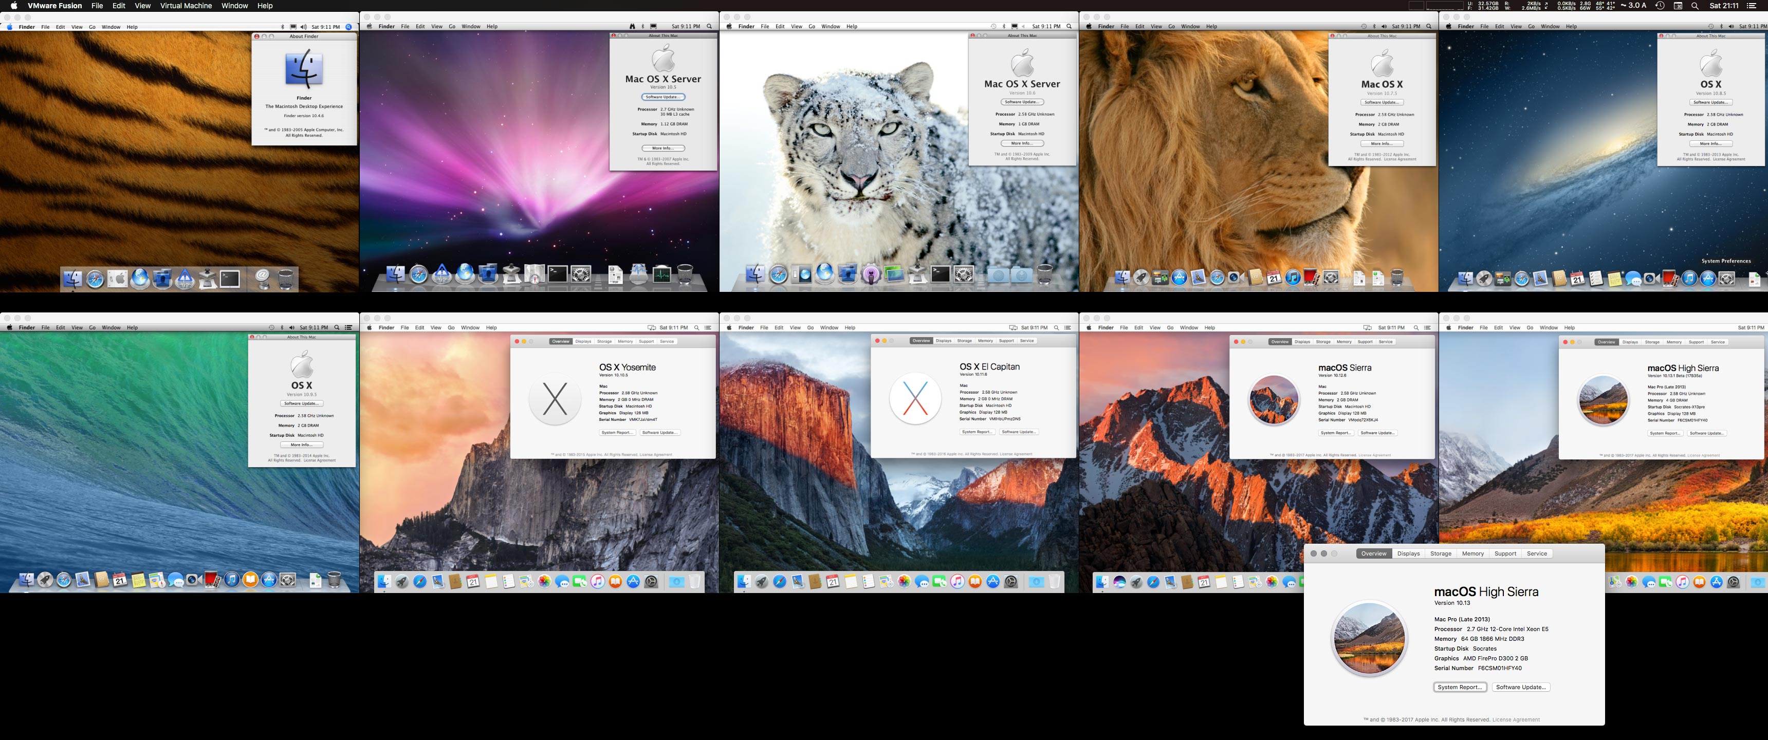Image resolution: width=1768 pixels, height=740 pixels.
Task: Switch to Storage tab in large High Sierra window
Action: click(x=1441, y=553)
